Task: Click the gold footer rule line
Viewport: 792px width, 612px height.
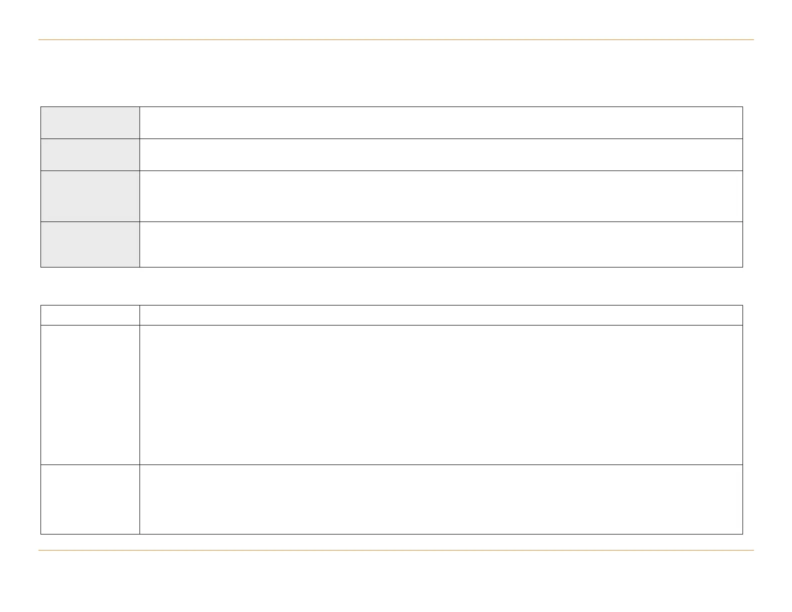Action: tap(396, 550)
